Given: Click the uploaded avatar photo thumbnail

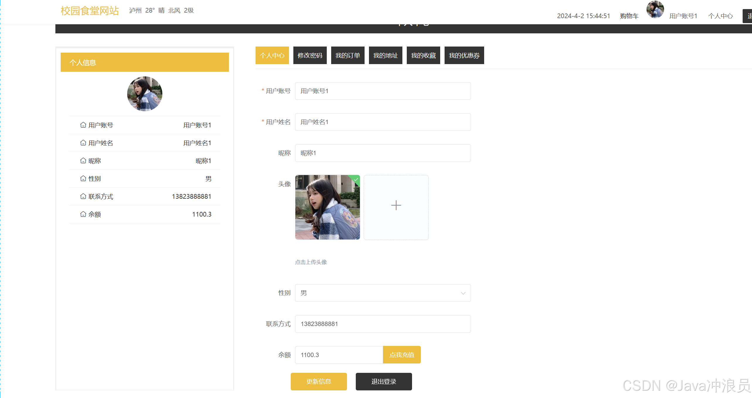Looking at the screenshot, I should (x=327, y=207).
